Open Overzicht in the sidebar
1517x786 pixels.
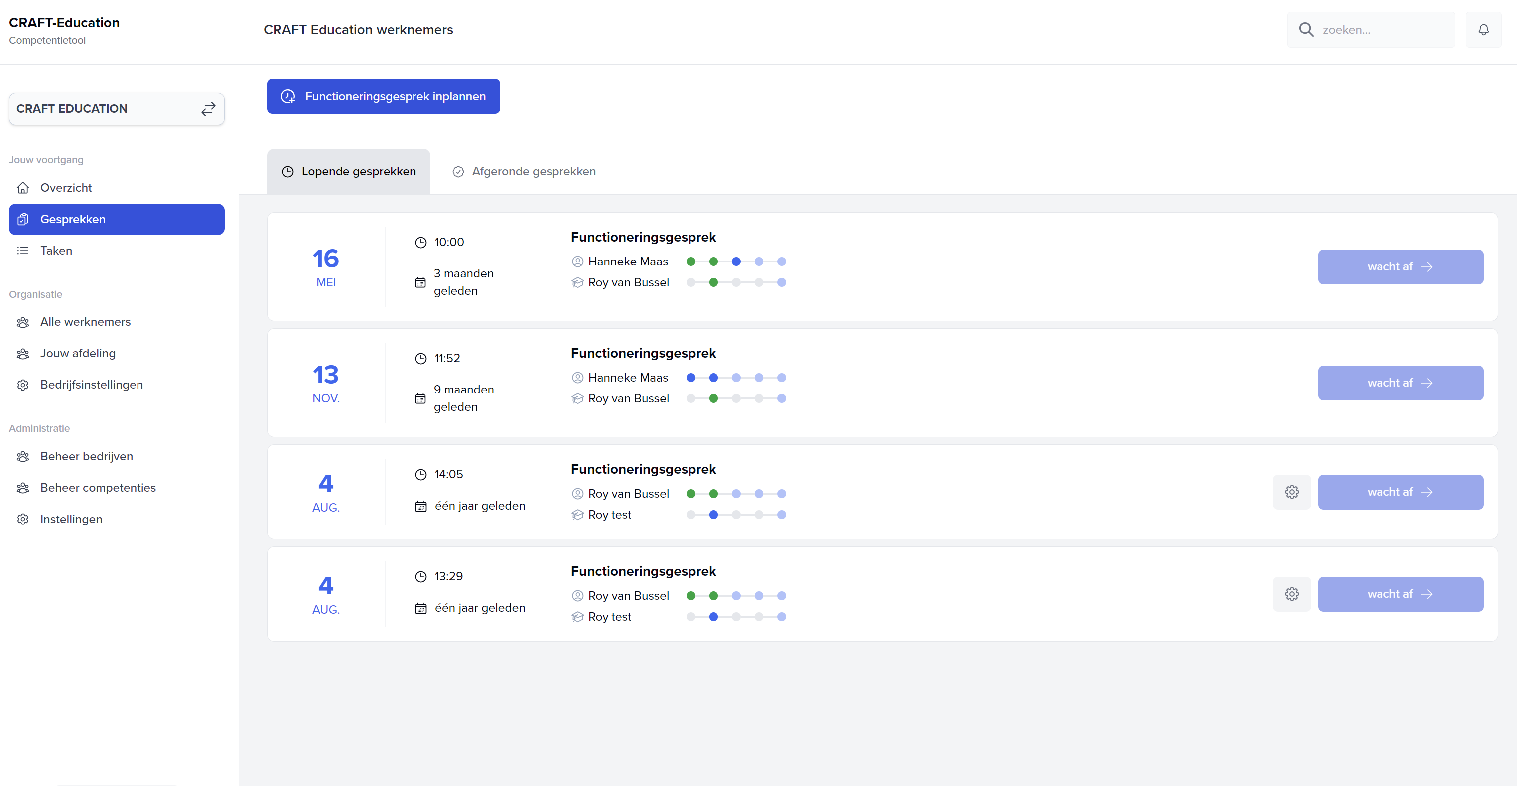117,188
